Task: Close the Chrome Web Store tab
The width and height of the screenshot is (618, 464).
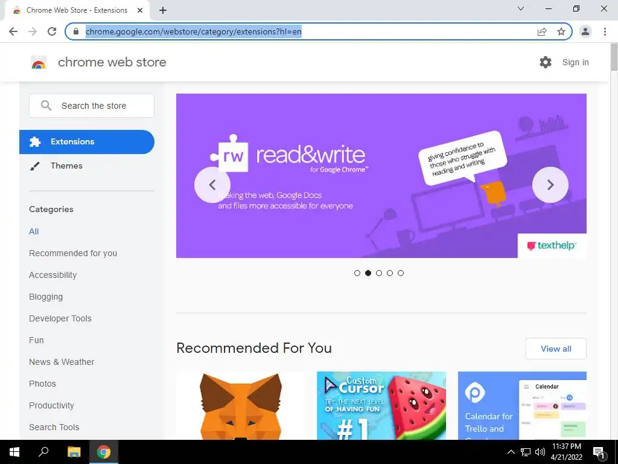Action: pyautogui.click(x=140, y=10)
